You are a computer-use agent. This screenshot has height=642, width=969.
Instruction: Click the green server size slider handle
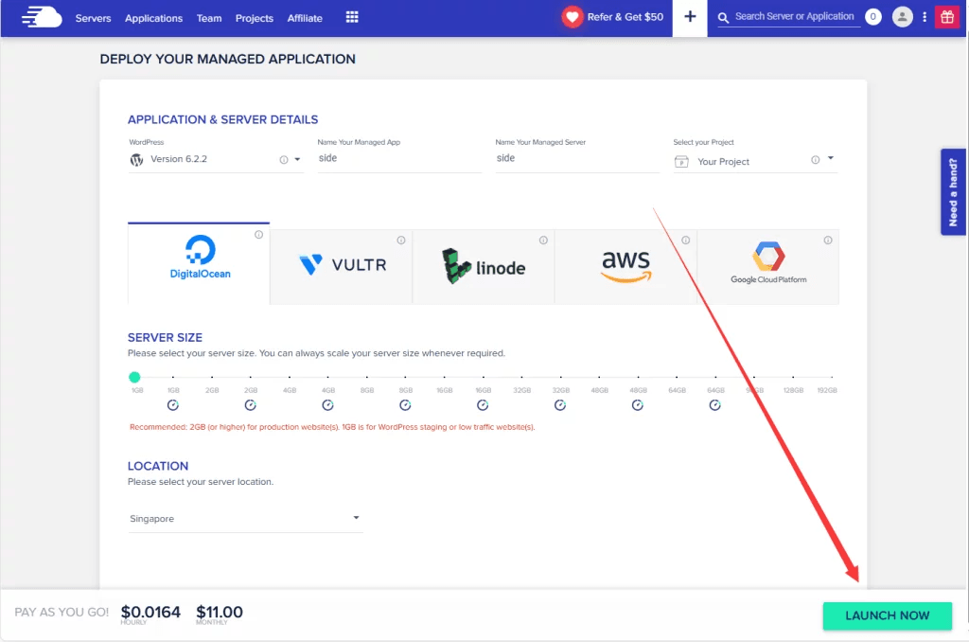pos(134,377)
